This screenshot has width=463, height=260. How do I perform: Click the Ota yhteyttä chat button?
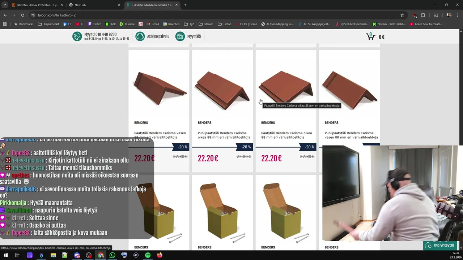coord(440,246)
